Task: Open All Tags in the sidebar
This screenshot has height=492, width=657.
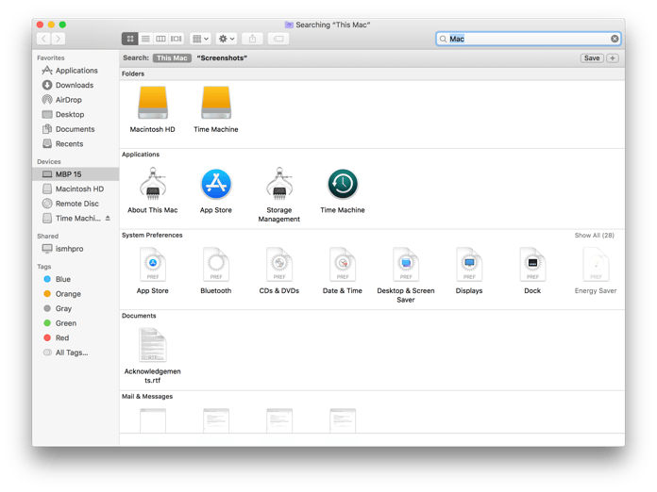Action: click(x=76, y=353)
